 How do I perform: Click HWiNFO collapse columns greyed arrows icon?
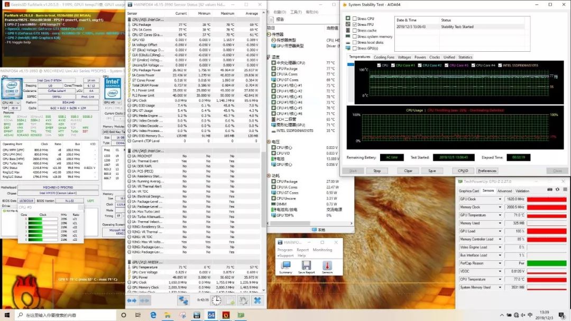(x=144, y=300)
